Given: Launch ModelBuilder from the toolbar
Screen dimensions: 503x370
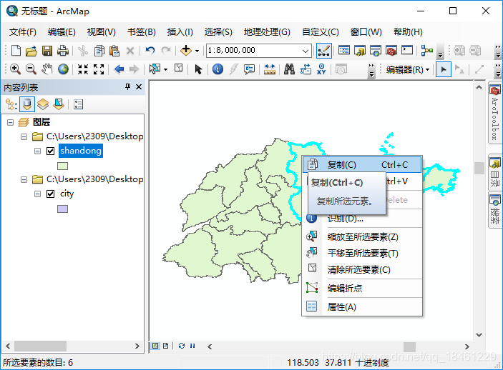Looking at the screenshot, I should (427, 51).
